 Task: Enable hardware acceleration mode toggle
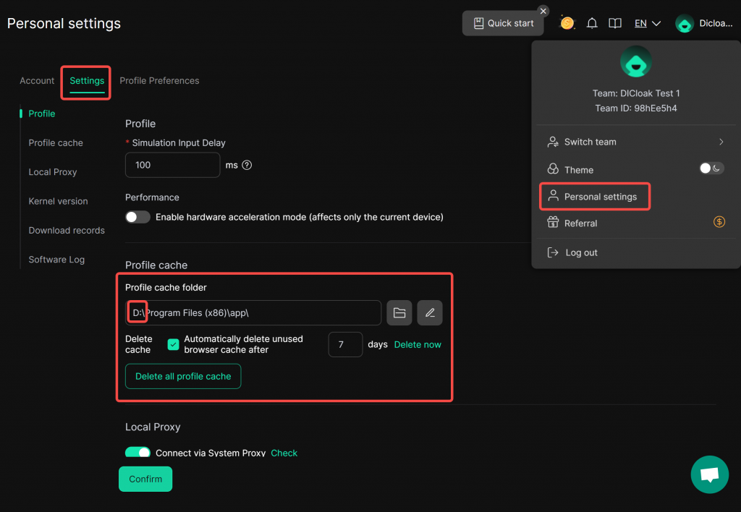tap(137, 217)
